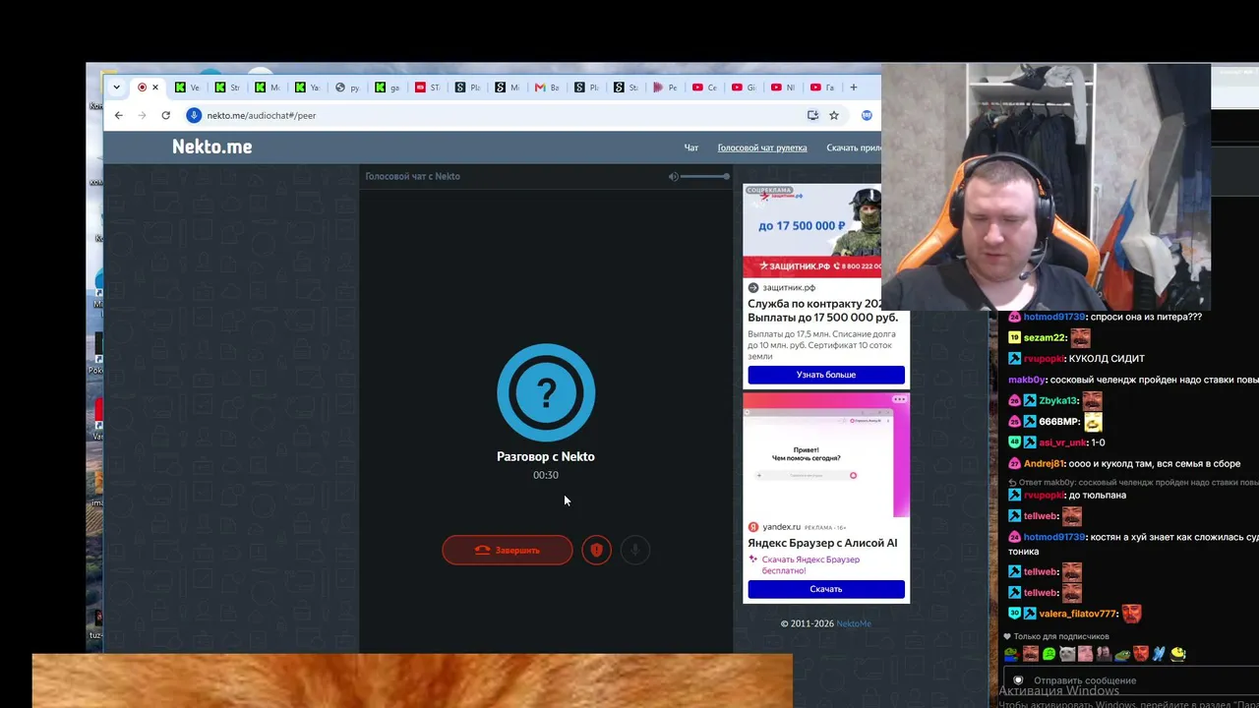This screenshot has height=708, width=1259.
Task: Open the Gmail tab
Action: [547, 88]
